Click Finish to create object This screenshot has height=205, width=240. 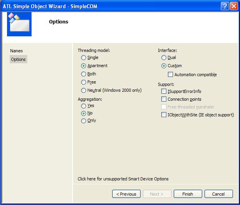pos(188,194)
